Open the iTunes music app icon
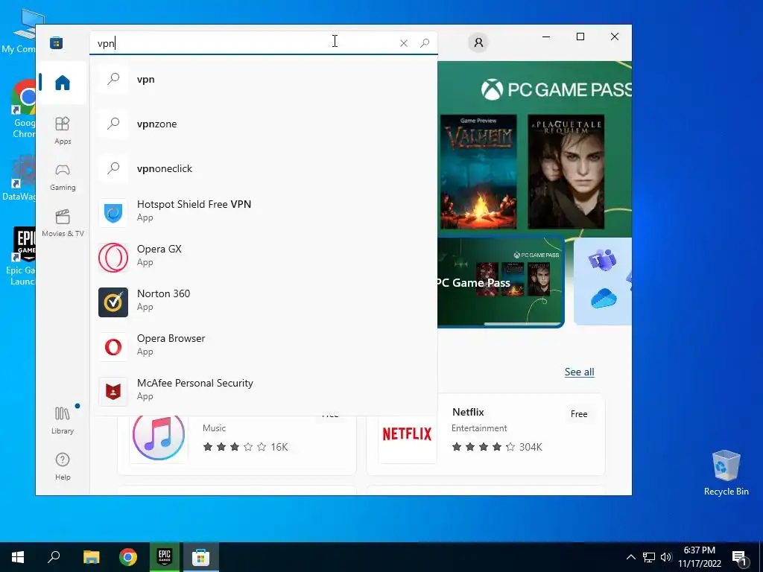The height and width of the screenshot is (572, 763). [159, 436]
